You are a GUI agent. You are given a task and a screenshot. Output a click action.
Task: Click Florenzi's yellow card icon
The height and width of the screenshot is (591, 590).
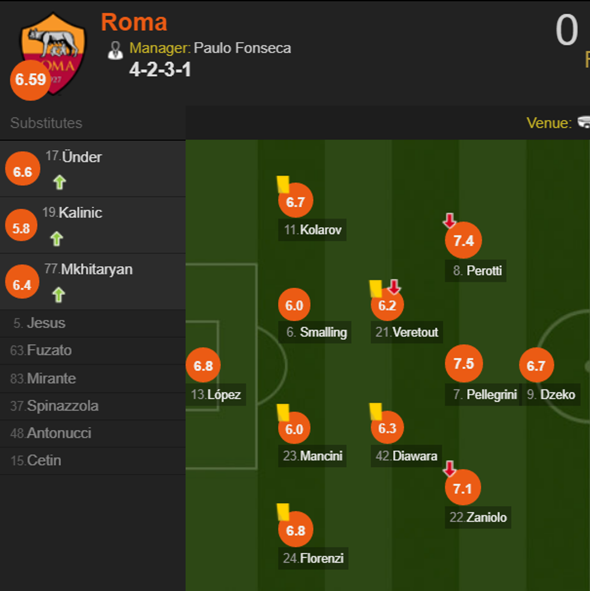point(283,512)
